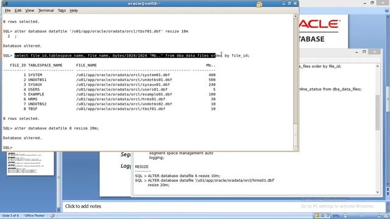Click 'online_status from dba_data_files' line

pyautogui.click(x=330, y=89)
